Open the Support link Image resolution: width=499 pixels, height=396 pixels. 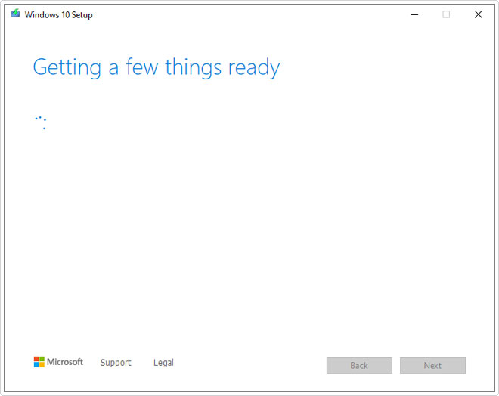tap(116, 363)
